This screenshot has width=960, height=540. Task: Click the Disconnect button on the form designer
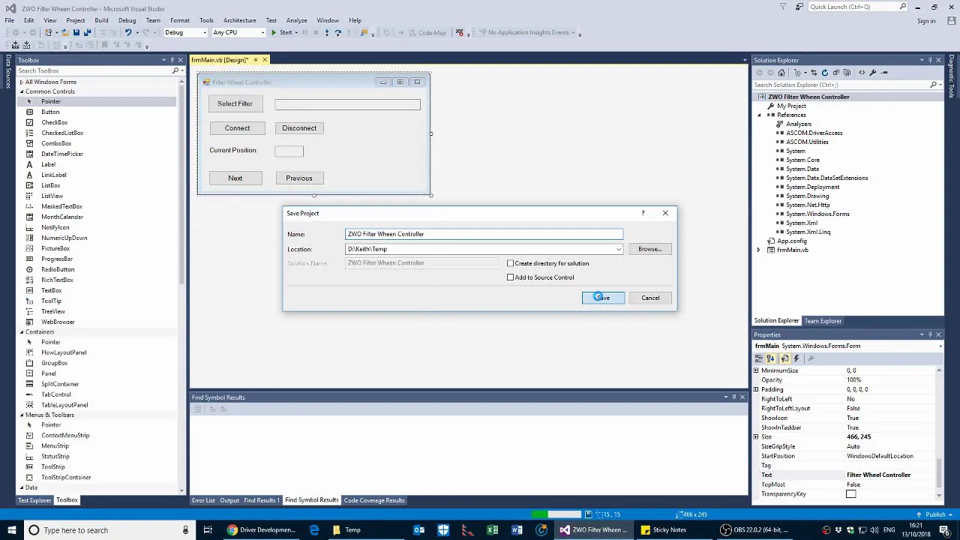(x=299, y=128)
